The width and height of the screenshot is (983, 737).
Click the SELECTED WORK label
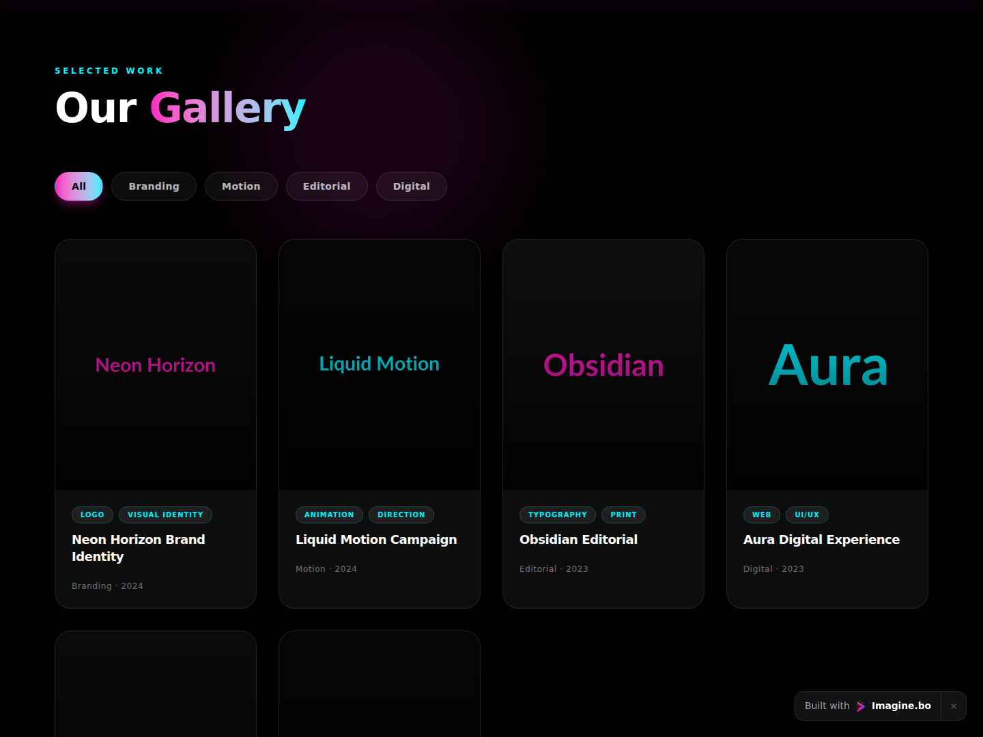pyautogui.click(x=109, y=71)
